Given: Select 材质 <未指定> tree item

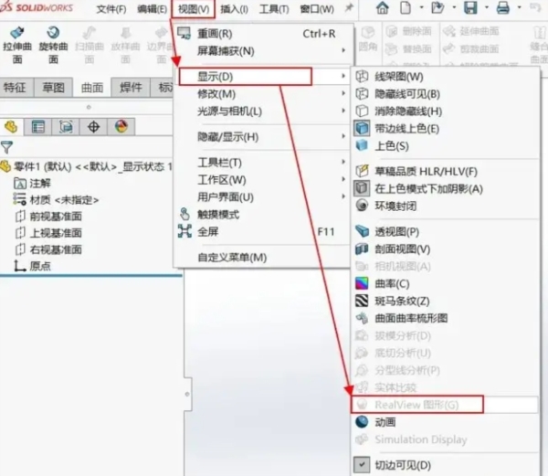Looking at the screenshot, I should pos(56,200).
